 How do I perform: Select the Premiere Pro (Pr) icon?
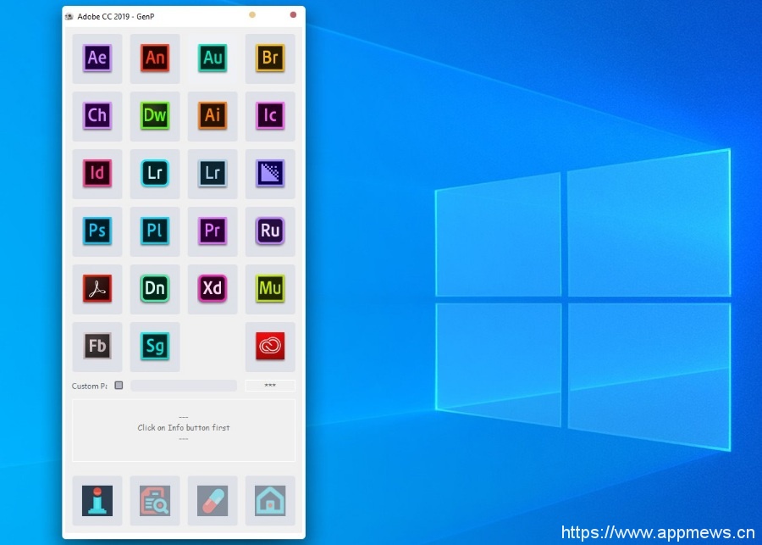pyautogui.click(x=213, y=231)
